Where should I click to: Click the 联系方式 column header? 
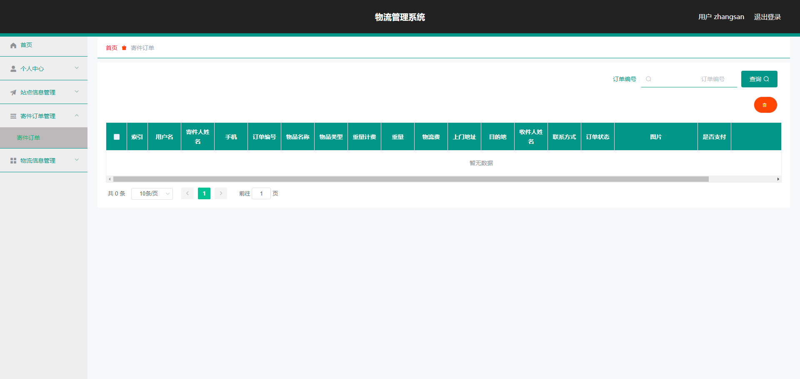click(x=565, y=137)
